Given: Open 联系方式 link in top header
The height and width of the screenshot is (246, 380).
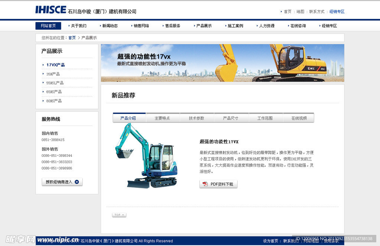Looking at the screenshot, I should pyautogui.click(x=317, y=11).
